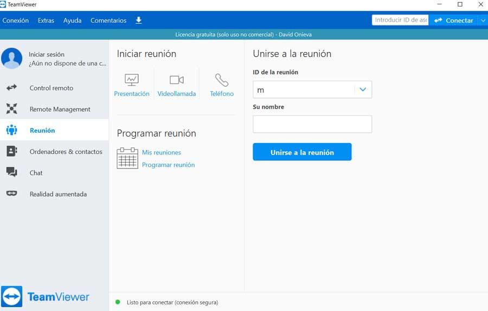
Task: Click the ¿Aún no dispone de una c... text
Action: pos(68,63)
